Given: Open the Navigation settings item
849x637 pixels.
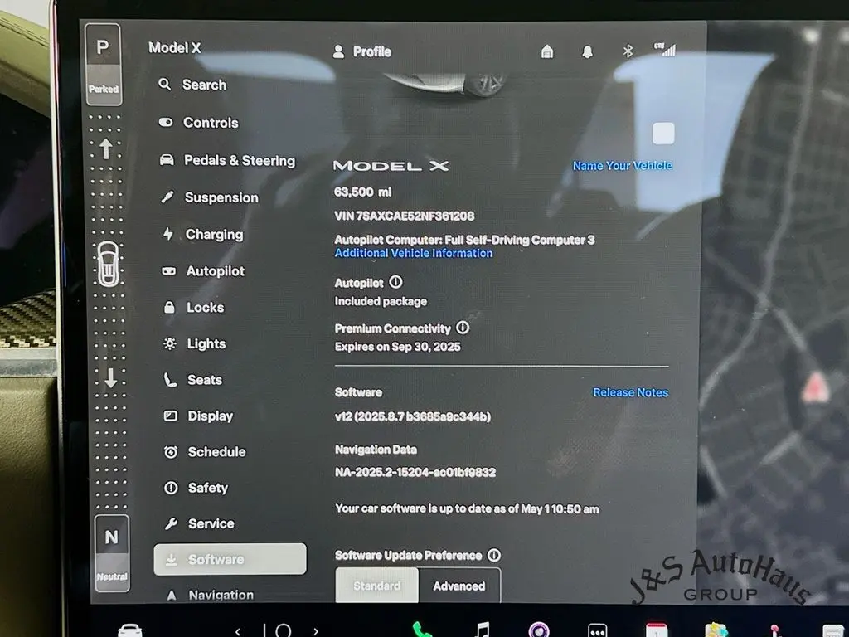Looking at the screenshot, I should (x=209, y=595).
